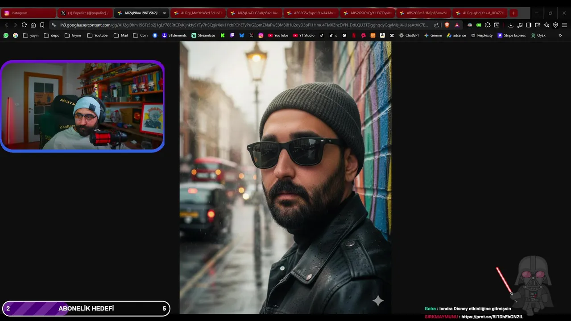Open the Kick green K bookmark

pyautogui.click(x=223, y=35)
